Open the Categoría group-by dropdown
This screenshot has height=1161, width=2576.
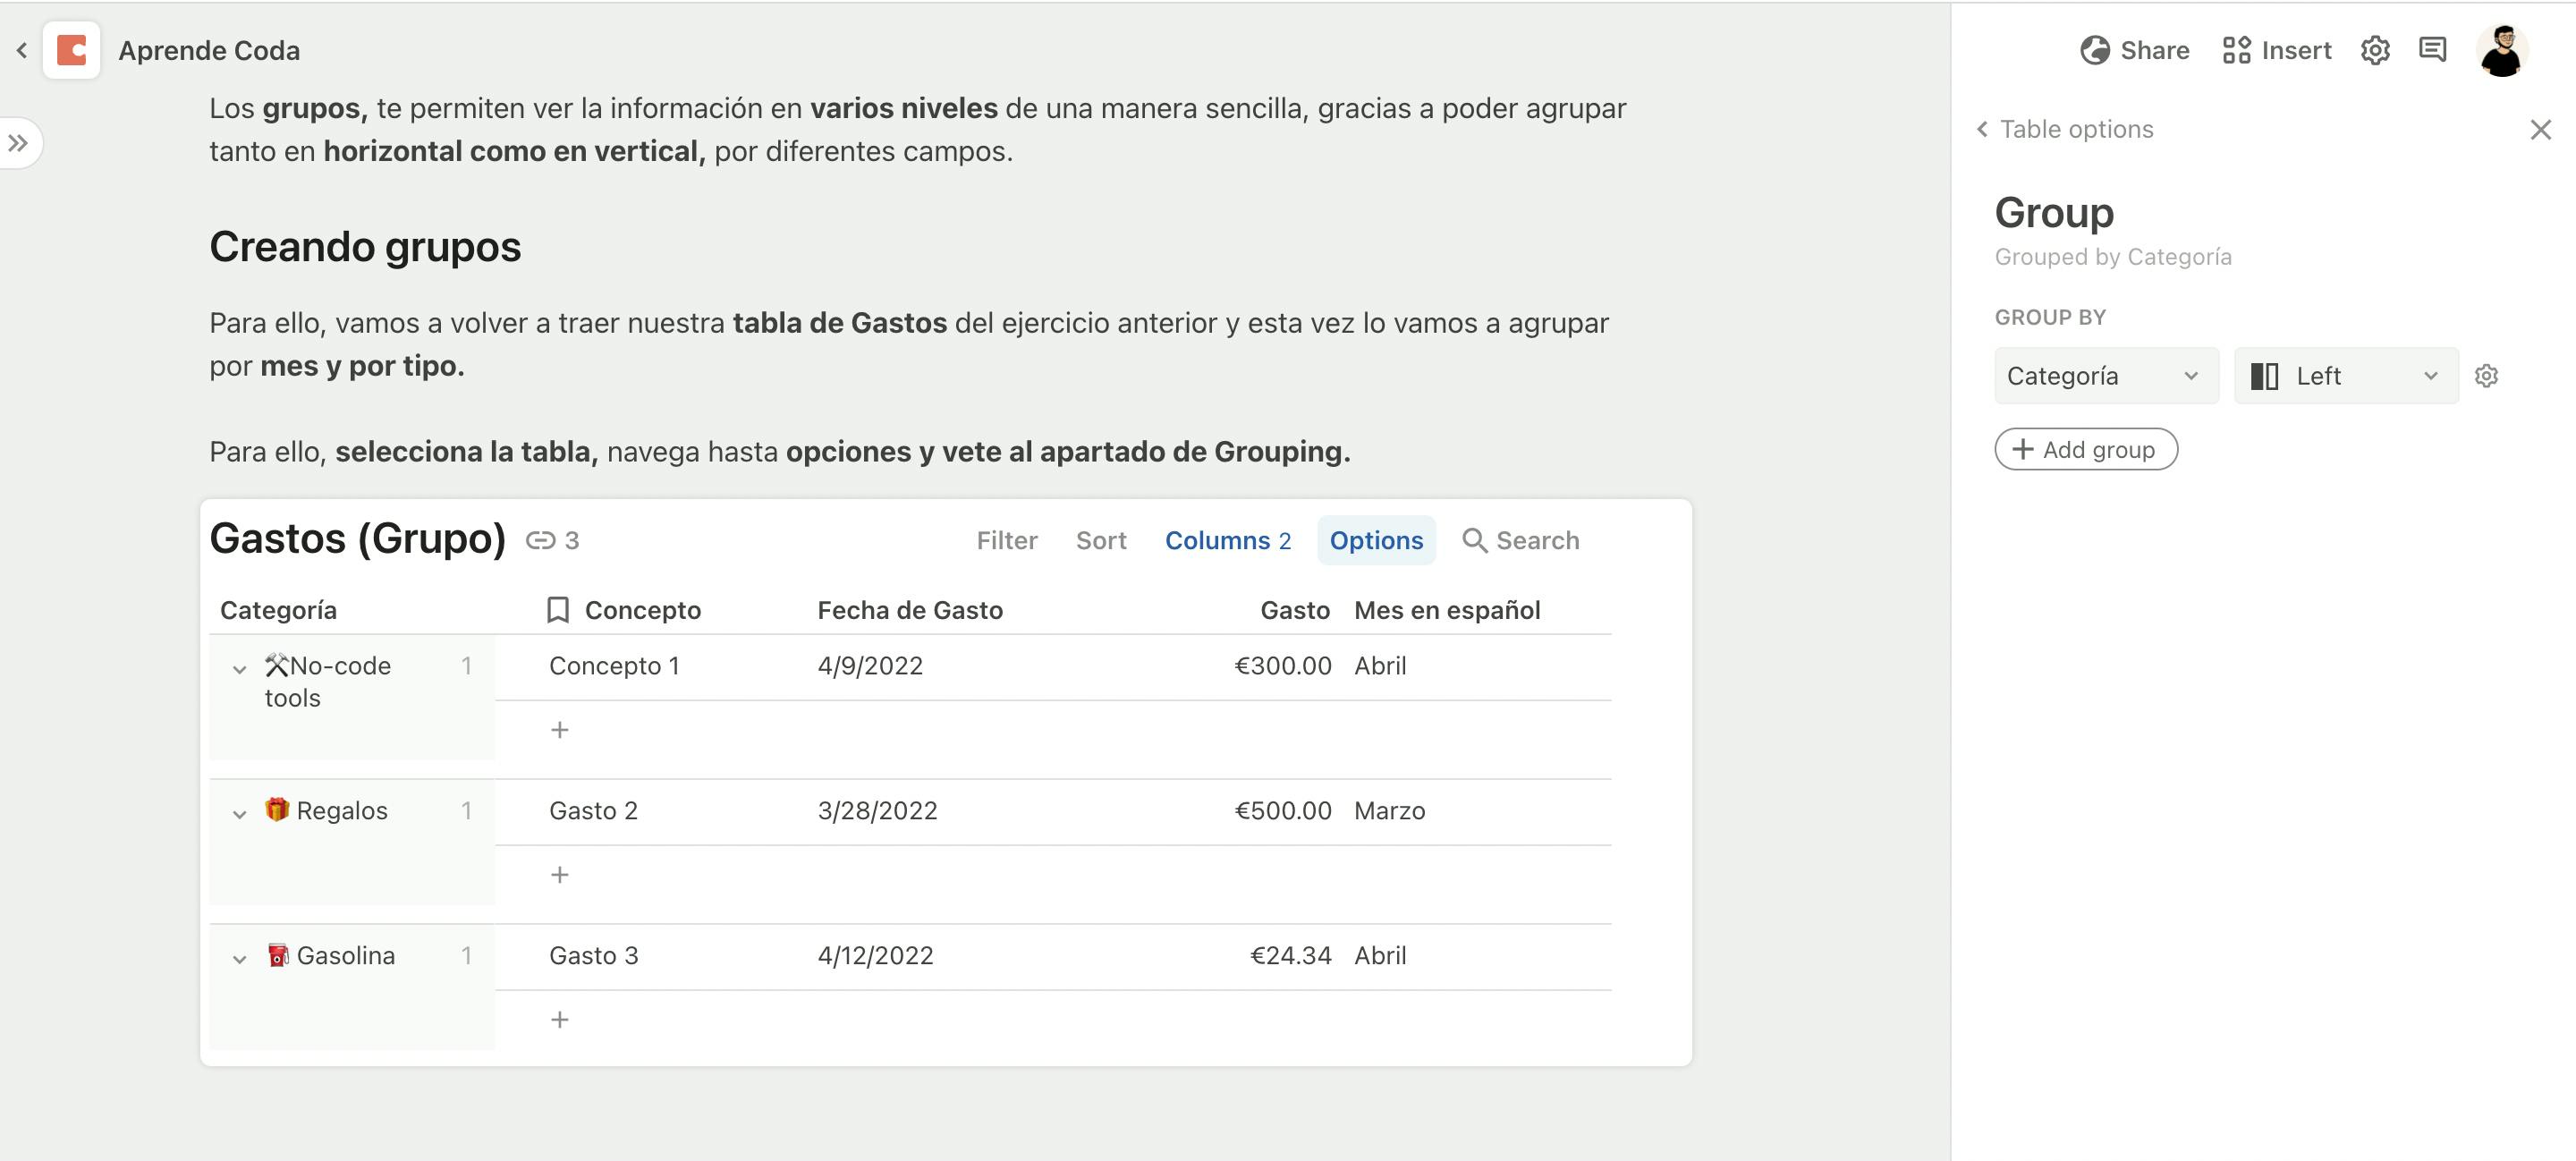(2105, 376)
